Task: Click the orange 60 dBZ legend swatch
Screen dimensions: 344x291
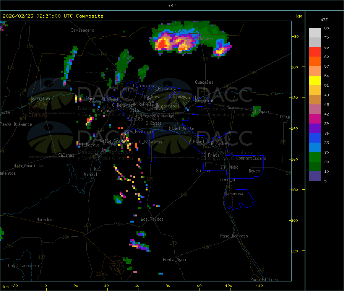Action: point(315,62)
